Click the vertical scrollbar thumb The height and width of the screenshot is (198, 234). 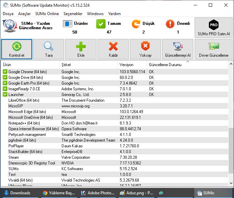coord(231,150)
